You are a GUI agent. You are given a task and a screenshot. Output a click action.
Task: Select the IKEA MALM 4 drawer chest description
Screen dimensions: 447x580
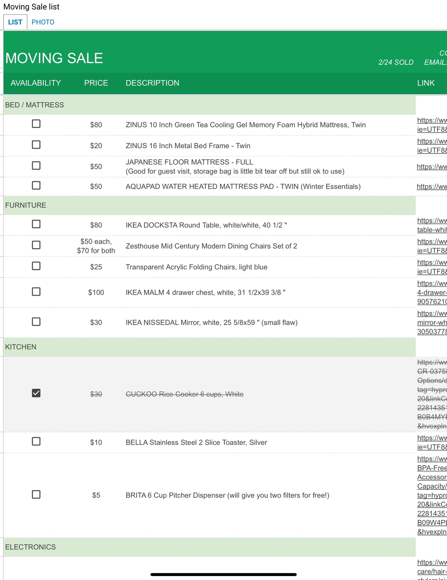coord(206,292)
